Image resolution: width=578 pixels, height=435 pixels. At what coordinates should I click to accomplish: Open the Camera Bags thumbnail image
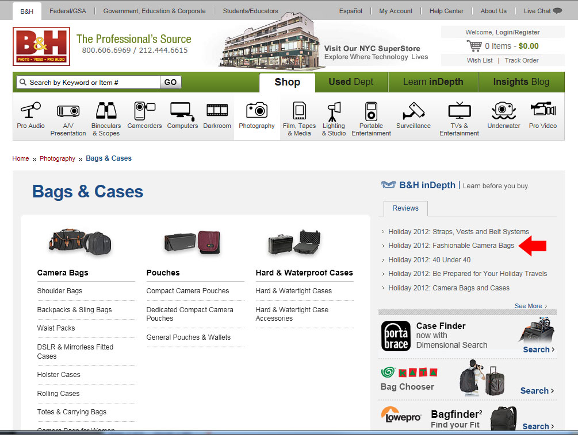(80, 242)
